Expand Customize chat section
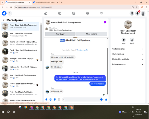The width and height of the screenshot is (149, 119). 128,49
